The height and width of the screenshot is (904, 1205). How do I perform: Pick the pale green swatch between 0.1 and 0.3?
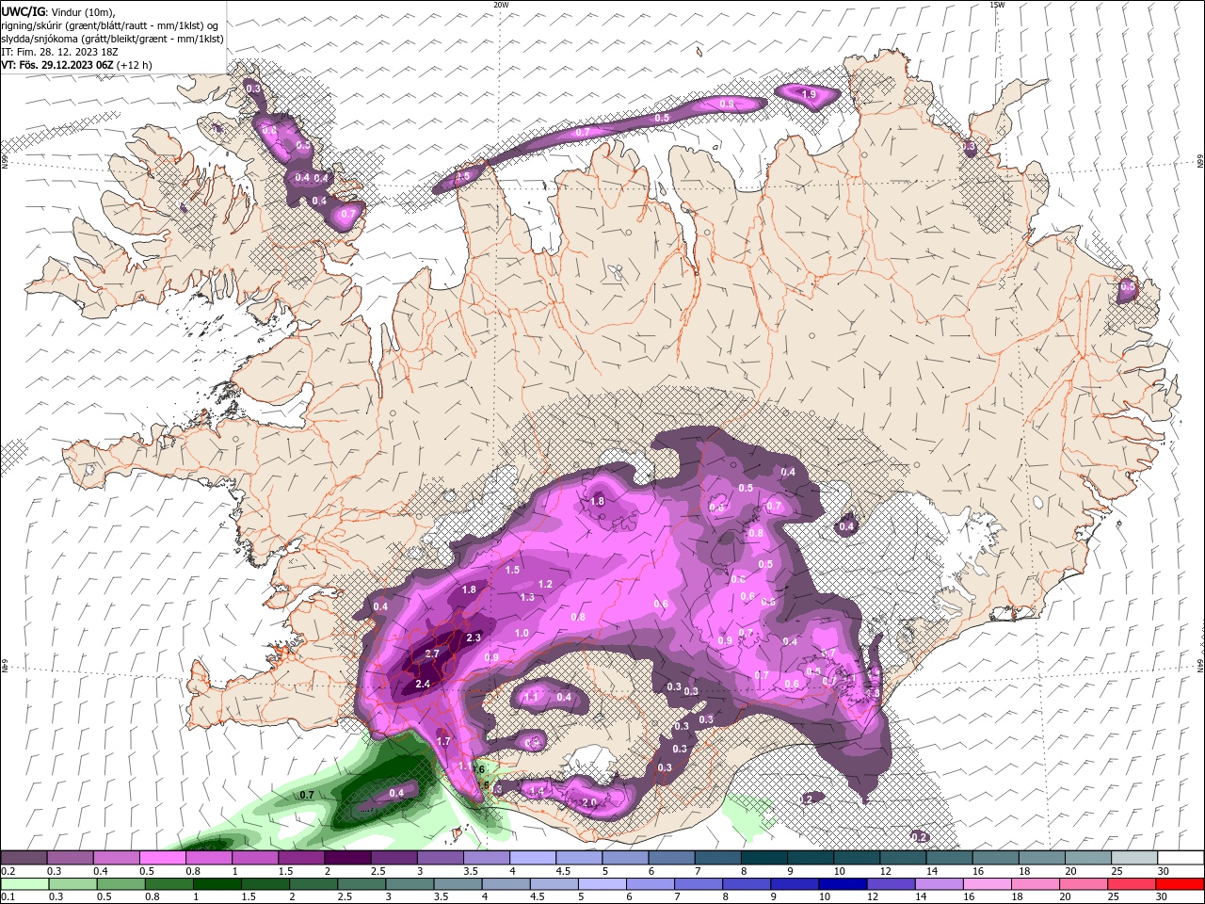click(24, 884)
